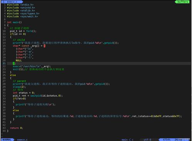Click line number 21 in the gutter

coord(4,63)
